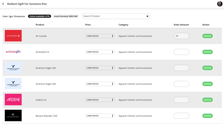The width and height of the screenshot is (224, 124).
Task: Click the category text in Air Canada row
Action: click(x=135, y=36)
